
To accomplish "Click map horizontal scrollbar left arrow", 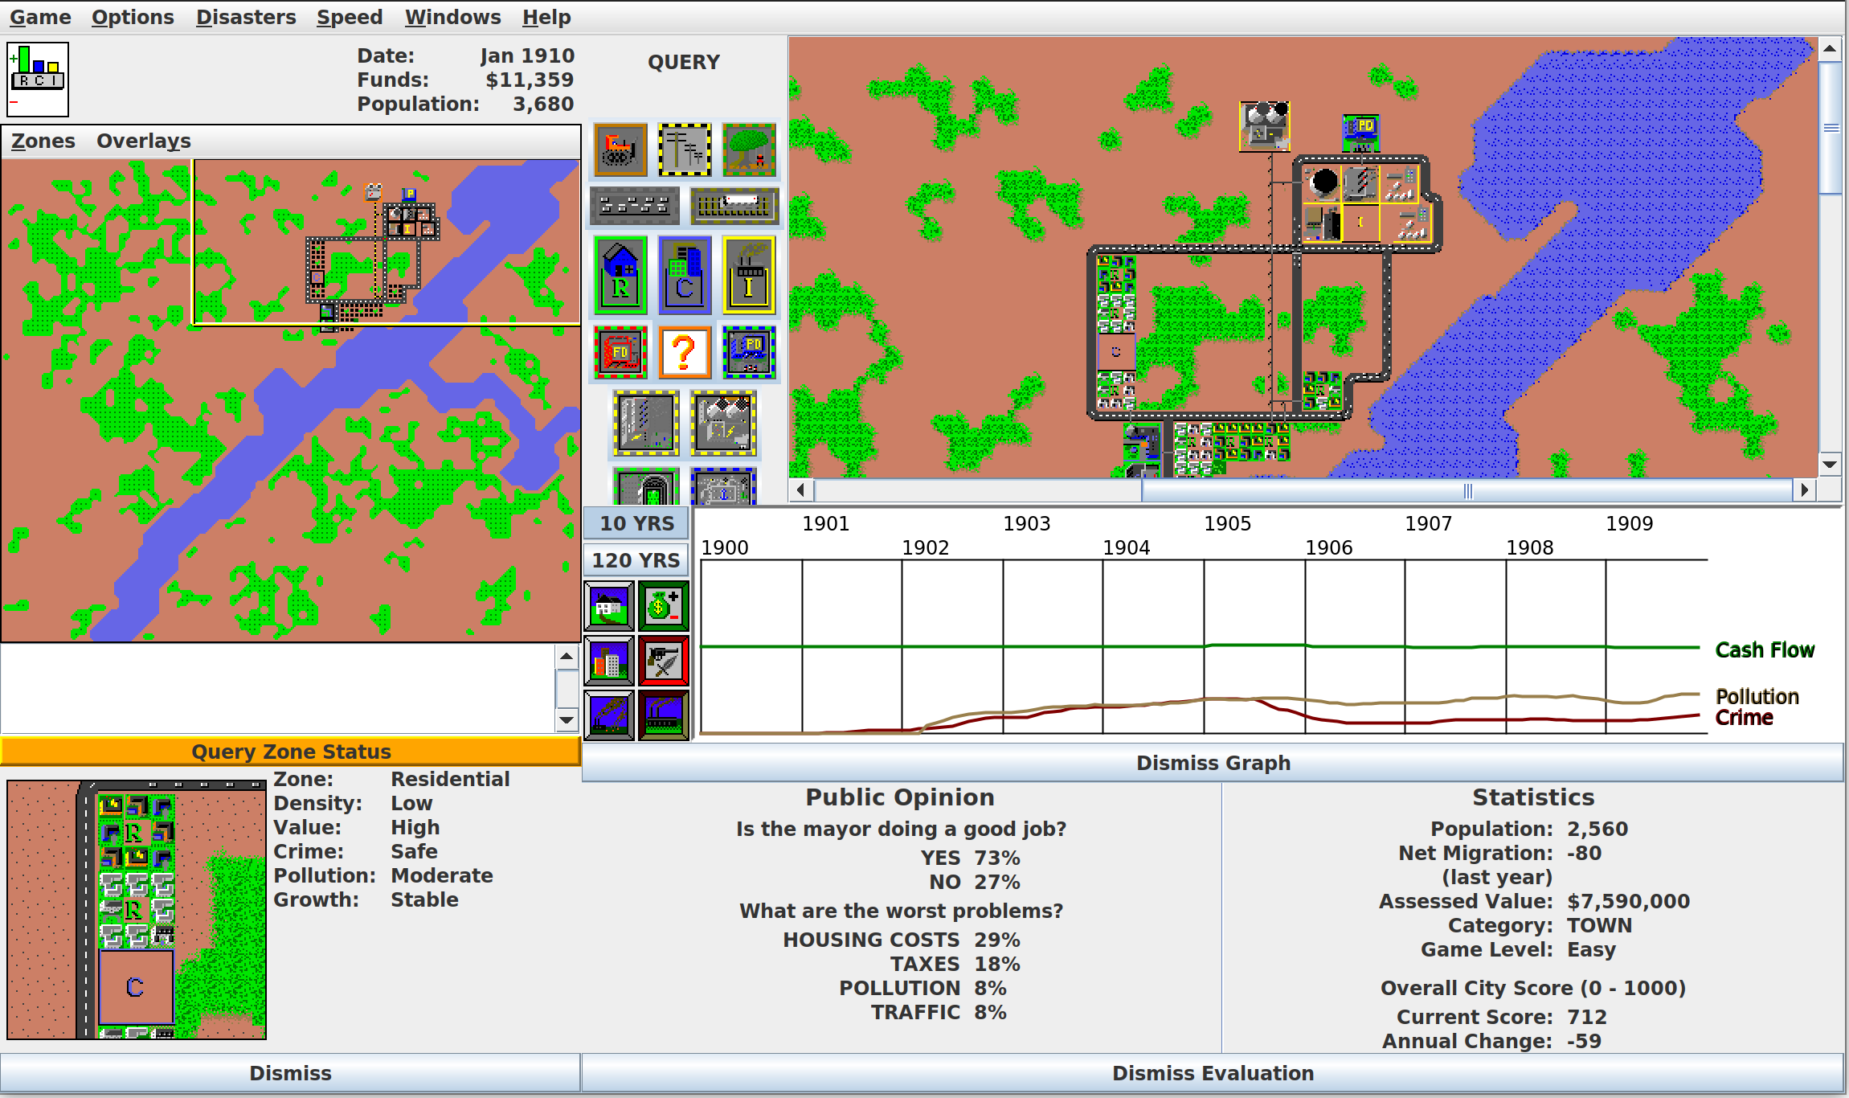I will coord(801,490).
